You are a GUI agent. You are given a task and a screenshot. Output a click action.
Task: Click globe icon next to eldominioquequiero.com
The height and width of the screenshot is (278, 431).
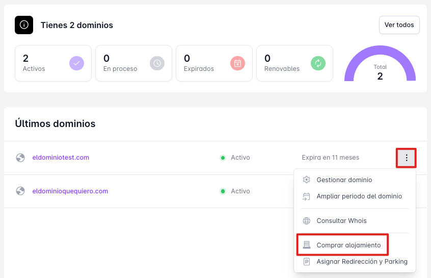click(x=20, y=191)
